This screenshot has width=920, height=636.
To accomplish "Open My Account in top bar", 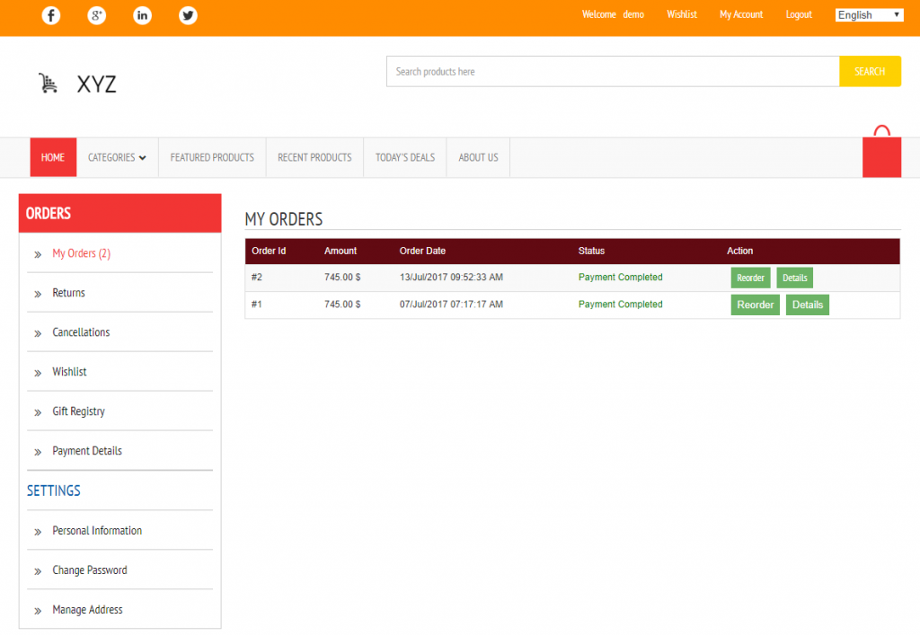I will pos(741,14).
